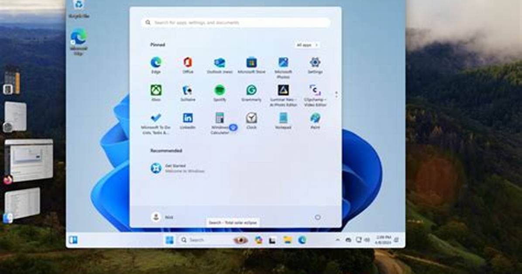The width and height of the screenshot is (522, 274).
Task: Open the Microsoft Store app
Action: click(x=251, y=65)
